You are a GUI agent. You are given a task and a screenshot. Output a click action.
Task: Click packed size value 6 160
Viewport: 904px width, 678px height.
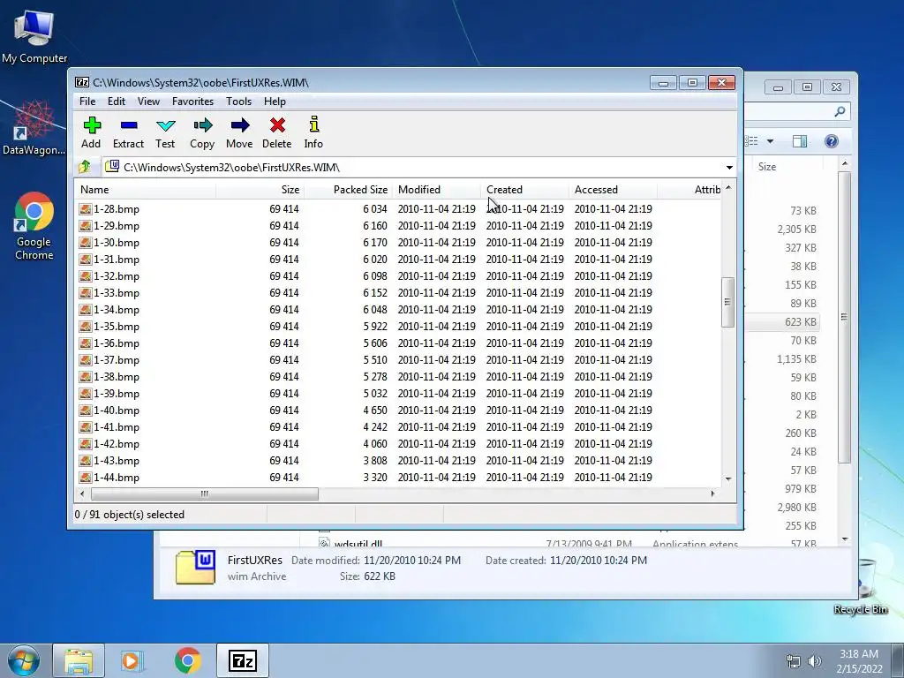point(374,226)
